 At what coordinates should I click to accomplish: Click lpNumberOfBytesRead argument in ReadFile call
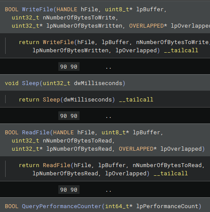(65, 174)
